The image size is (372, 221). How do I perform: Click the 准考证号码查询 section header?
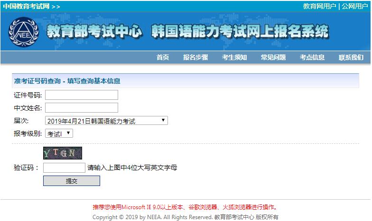pyautogui.click(x=67, y=81)
